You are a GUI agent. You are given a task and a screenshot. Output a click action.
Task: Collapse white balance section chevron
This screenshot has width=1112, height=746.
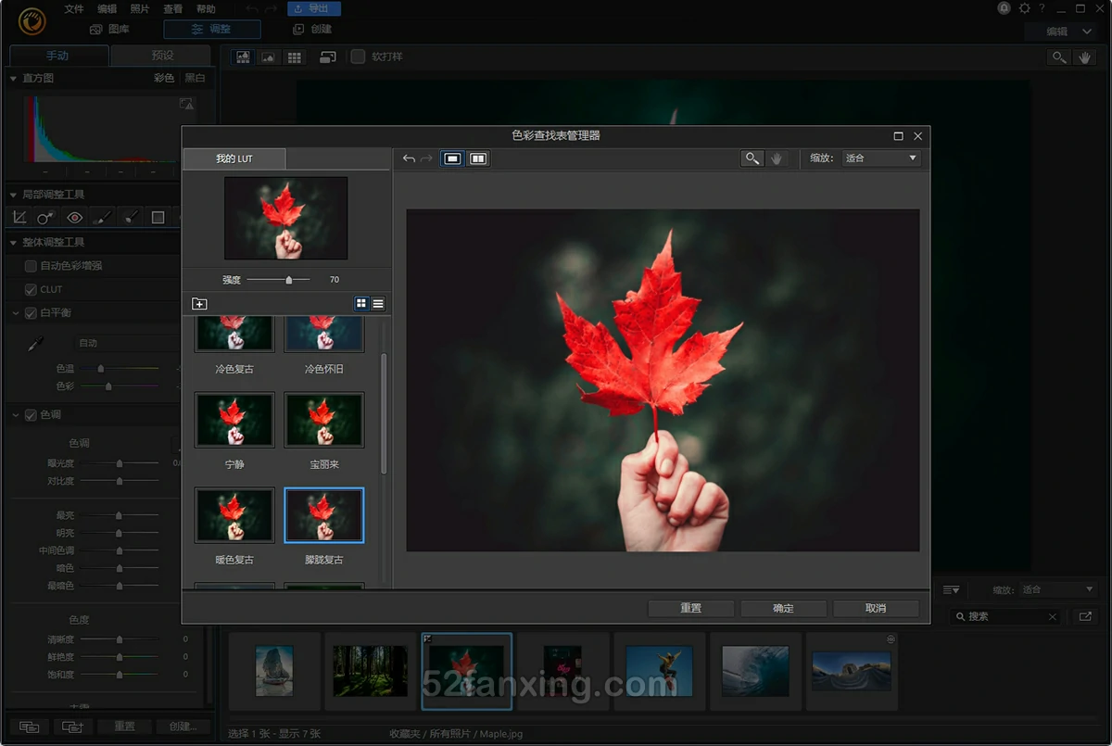16,313
